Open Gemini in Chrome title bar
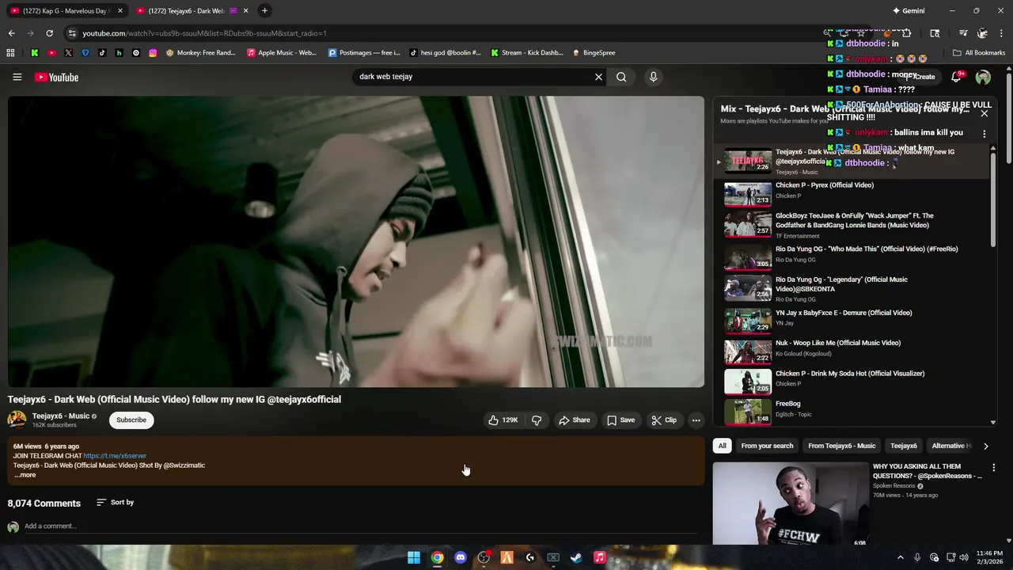1013x570 pixels. click(x=908, y=10)
